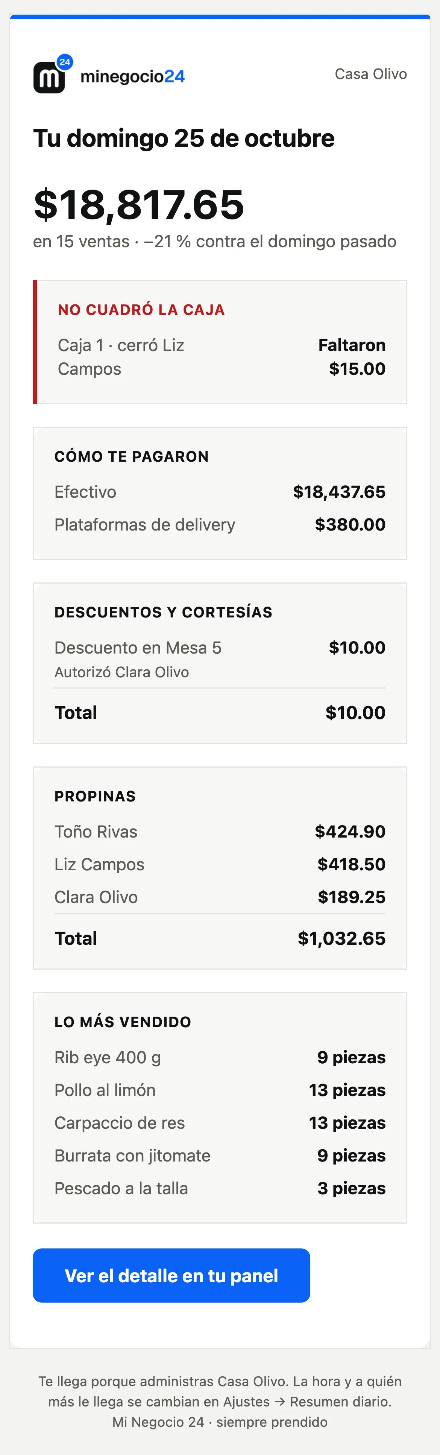The height and width of the screenshot is (1455, 440).
Task: Click the Propinas total $1,032.65
Action: tap(341, 938)
